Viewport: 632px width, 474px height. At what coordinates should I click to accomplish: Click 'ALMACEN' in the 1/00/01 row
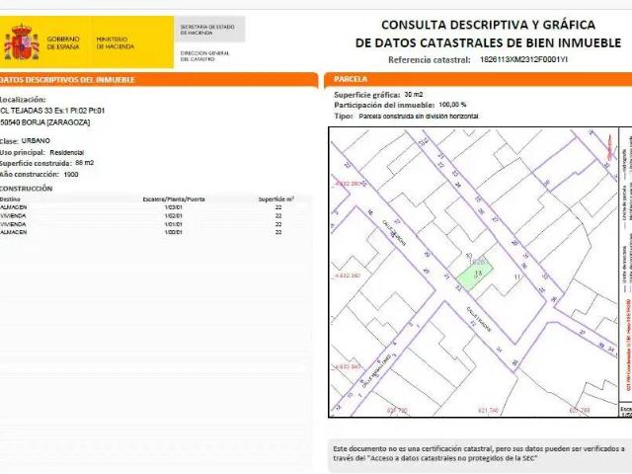click(x=13, y=232)
